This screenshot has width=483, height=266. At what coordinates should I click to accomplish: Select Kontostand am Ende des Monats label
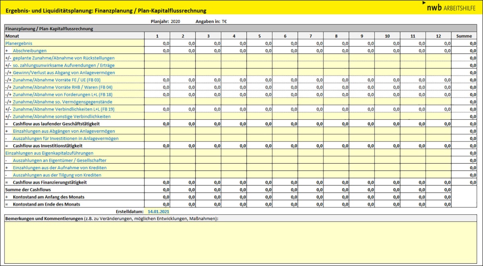tap(46, 204)
